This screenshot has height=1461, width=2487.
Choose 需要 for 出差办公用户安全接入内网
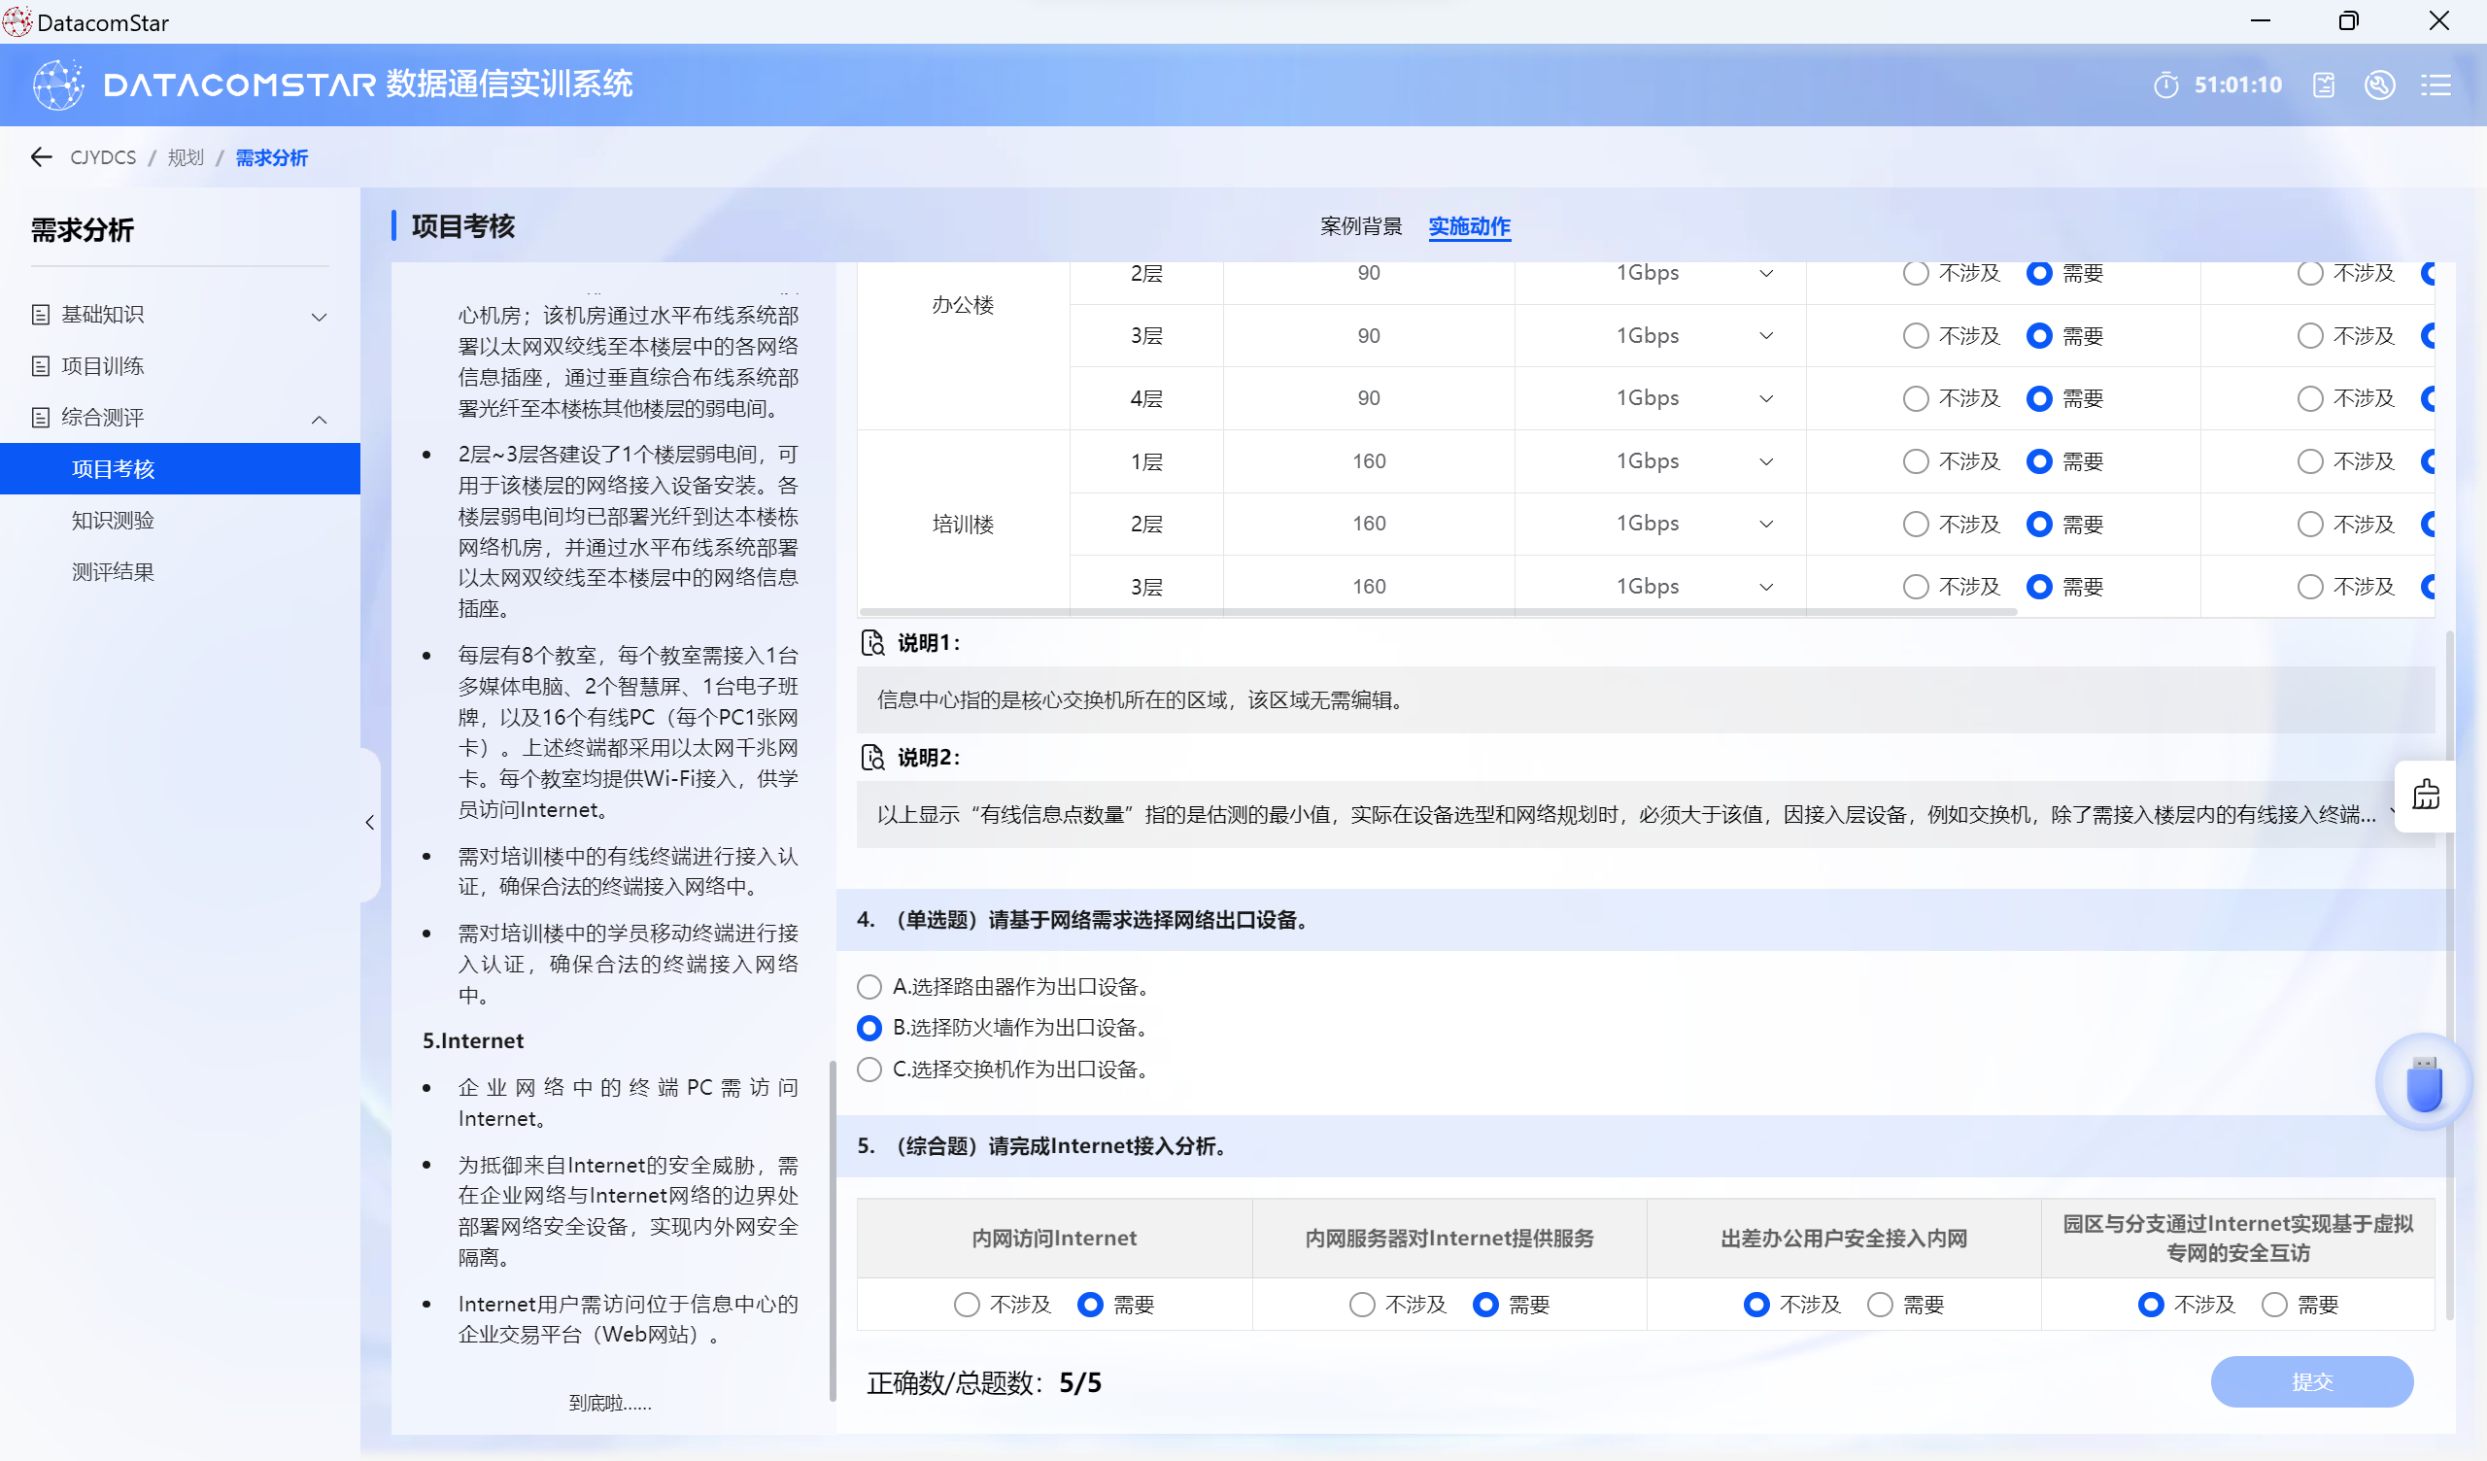1879,1305
